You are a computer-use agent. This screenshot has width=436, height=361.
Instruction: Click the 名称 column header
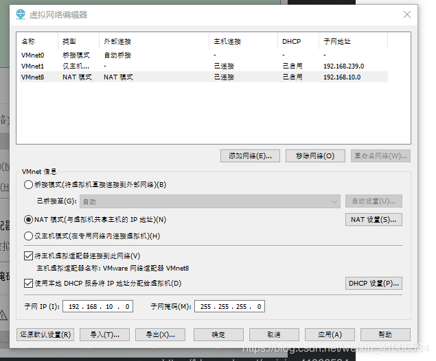tap(37, 41)
